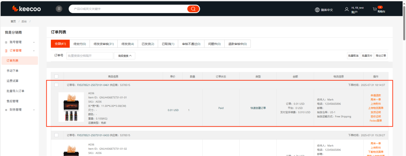Check the box for order FX5378521-25073101-0433
Viewport: 406px width, 156px height.
[x=56, y=135]
